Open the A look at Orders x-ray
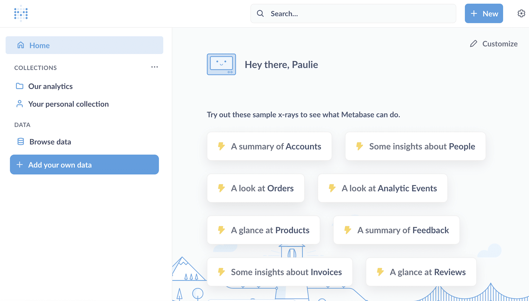This screenshot has width=529, height=301. (255, 188)
